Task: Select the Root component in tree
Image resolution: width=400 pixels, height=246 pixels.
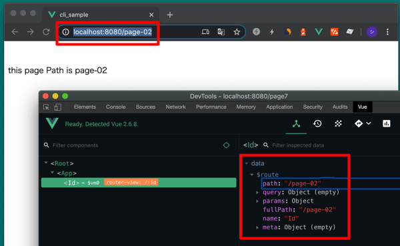Action: [x=62, y=163]
